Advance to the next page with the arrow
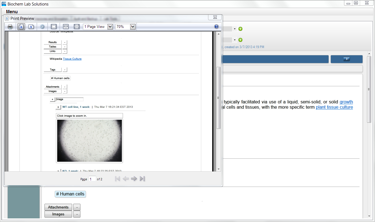 click(x=134, y=179)
